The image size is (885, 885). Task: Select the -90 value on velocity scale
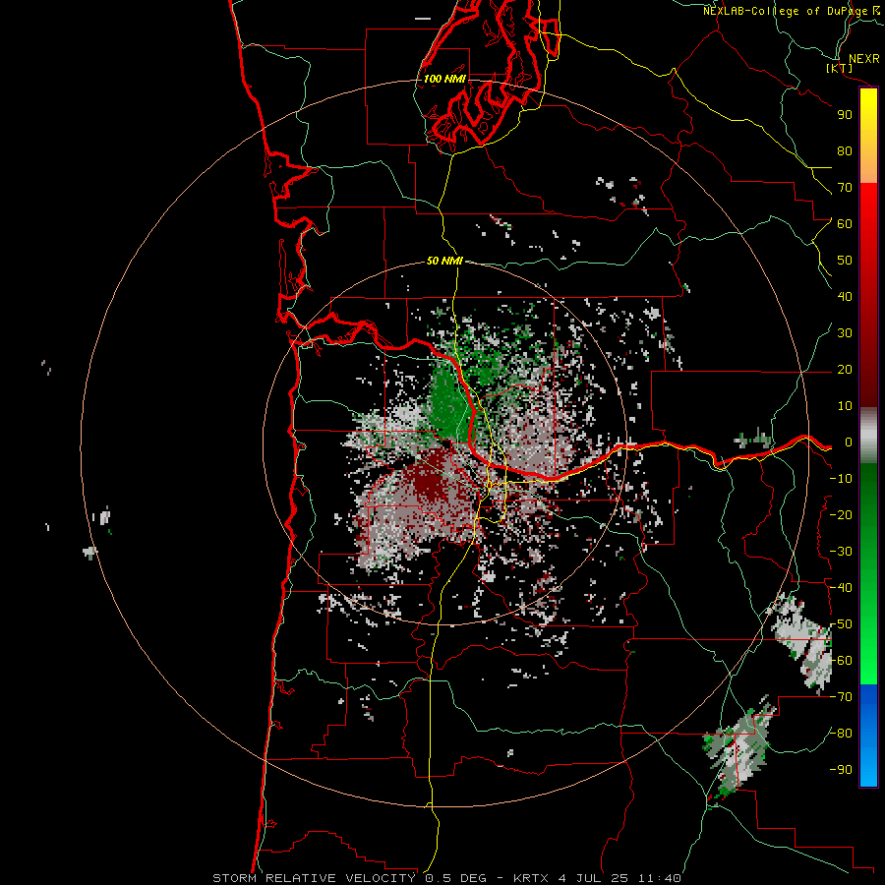click(841, 770)
